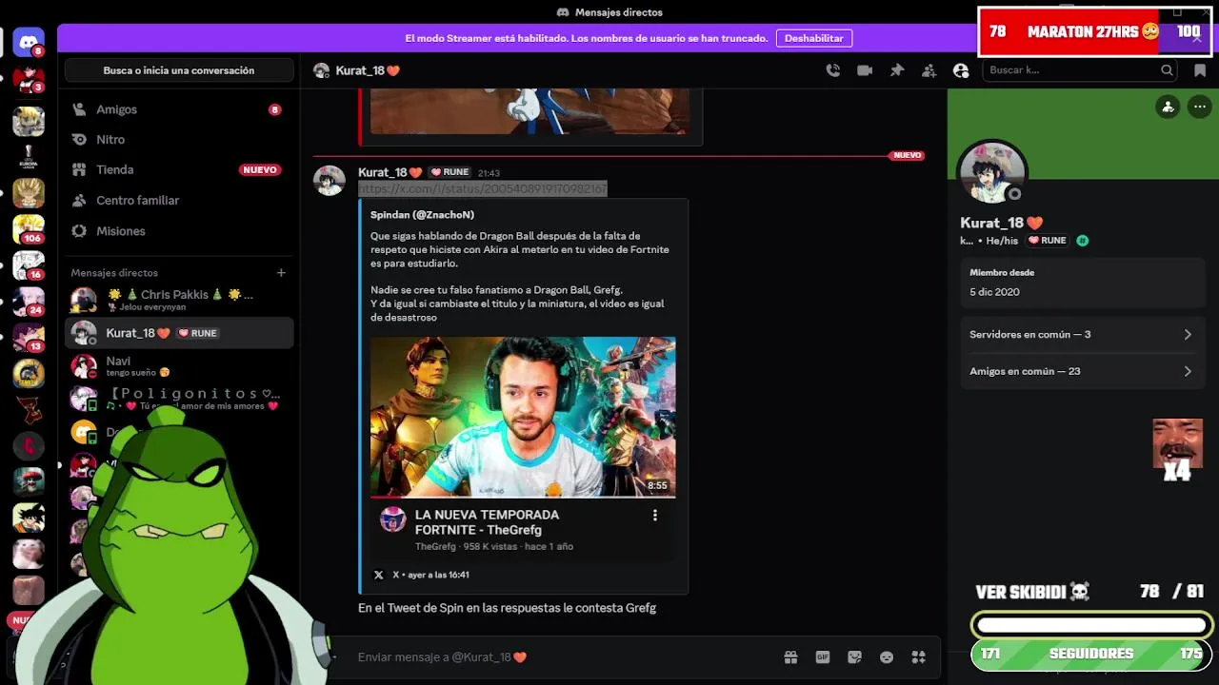1219x685 pixels.
Task: Click the partially visible image at top of chat
Action: pos(530,111)
